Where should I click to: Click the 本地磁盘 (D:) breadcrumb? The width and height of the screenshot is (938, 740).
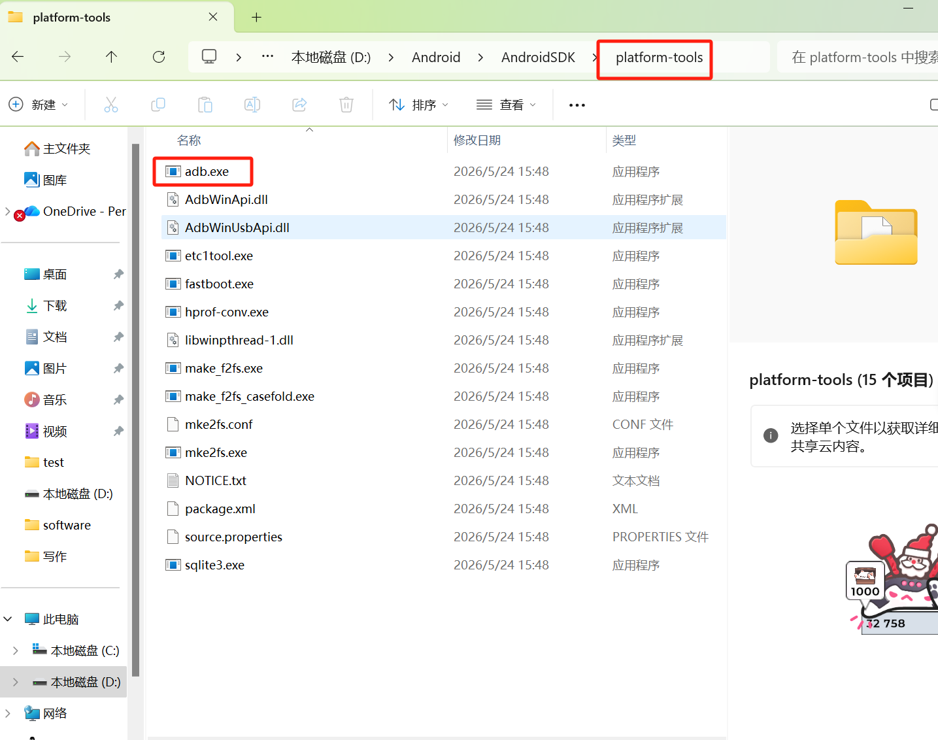pos(331,58)
